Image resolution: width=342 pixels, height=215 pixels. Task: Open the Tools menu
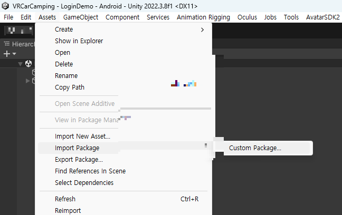[291, 17]
